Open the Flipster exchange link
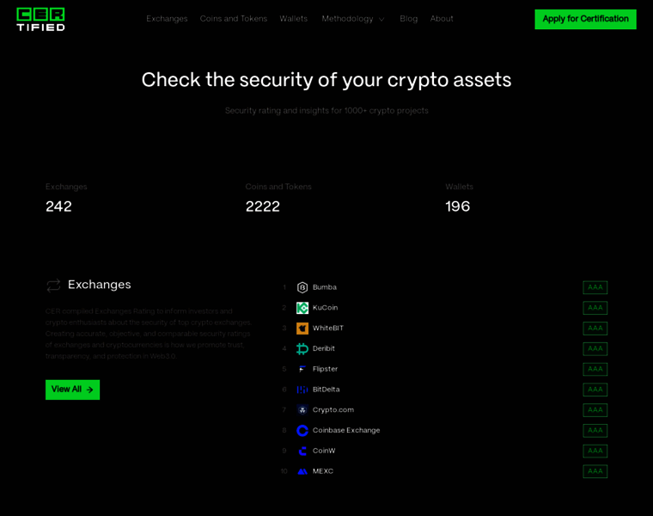The height and width of the screenshot is (516, 653). click(326, 369)
